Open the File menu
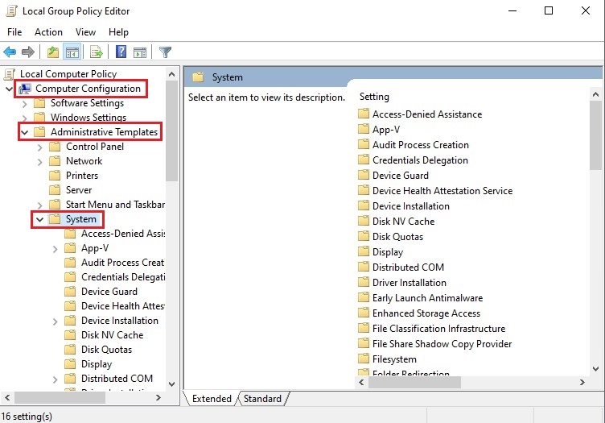 pos(14,32)
